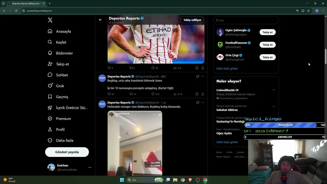Image resolution: width=327 pixels, height=184 pixels.
Task: Bookmark the Beşiktaş orta saha transfer post
Action: [x=197, y=94]
